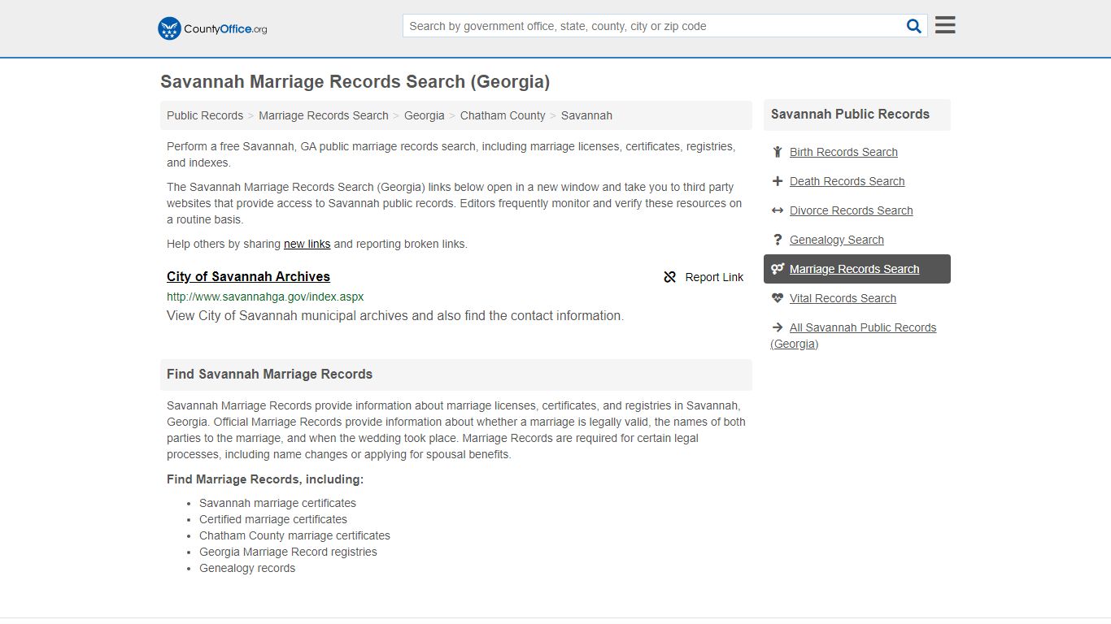
Task: Click 'Certified marriage certificates' list item
Action: pos(273,519)
